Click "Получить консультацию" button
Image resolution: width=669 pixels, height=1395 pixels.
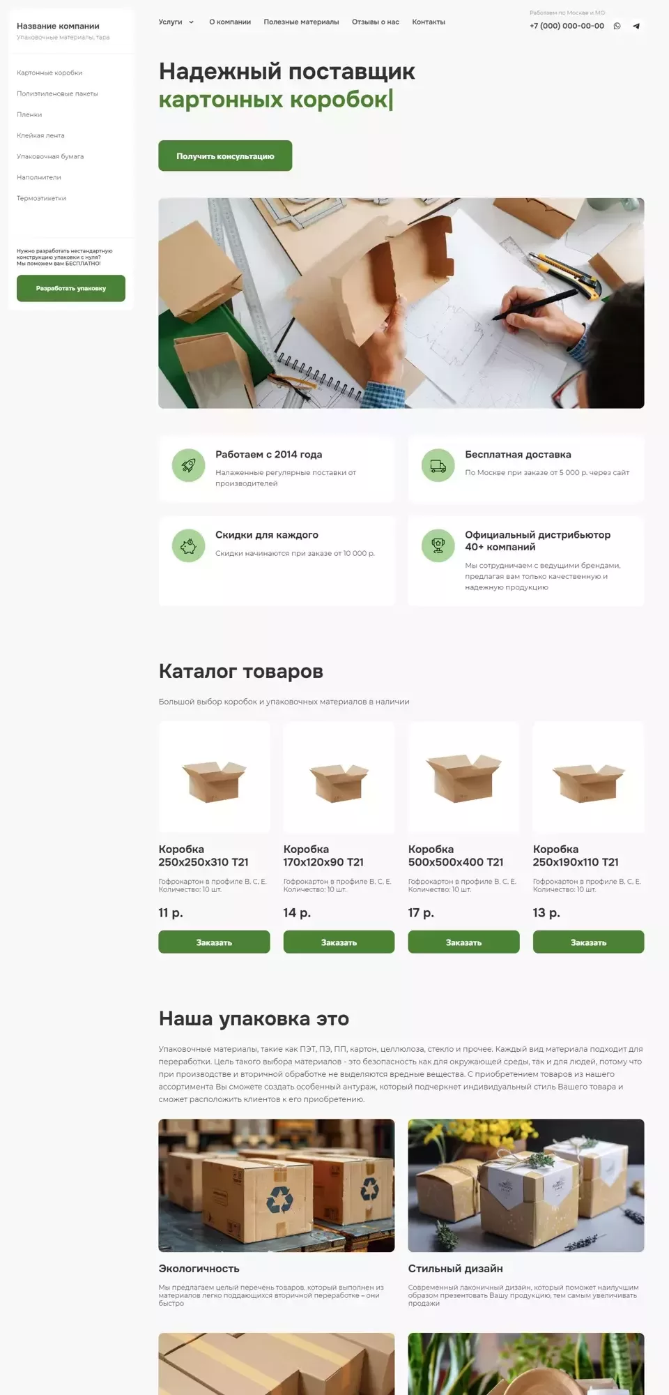click(x=225, y=156)
